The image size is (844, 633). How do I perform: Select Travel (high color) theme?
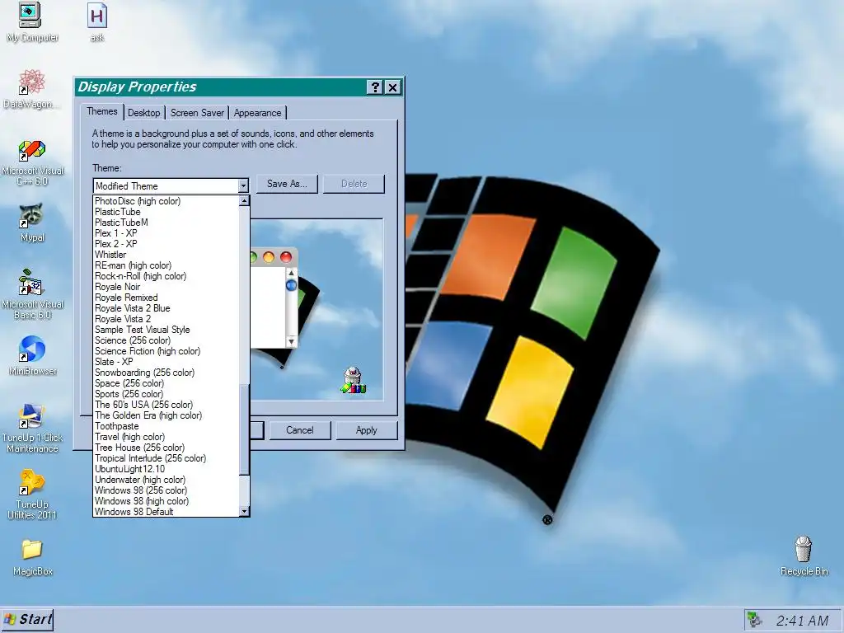tap(166, 437)
